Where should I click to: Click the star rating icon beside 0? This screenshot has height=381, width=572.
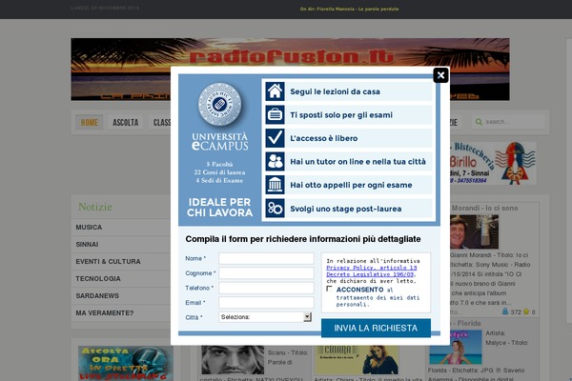click(526, 311)
